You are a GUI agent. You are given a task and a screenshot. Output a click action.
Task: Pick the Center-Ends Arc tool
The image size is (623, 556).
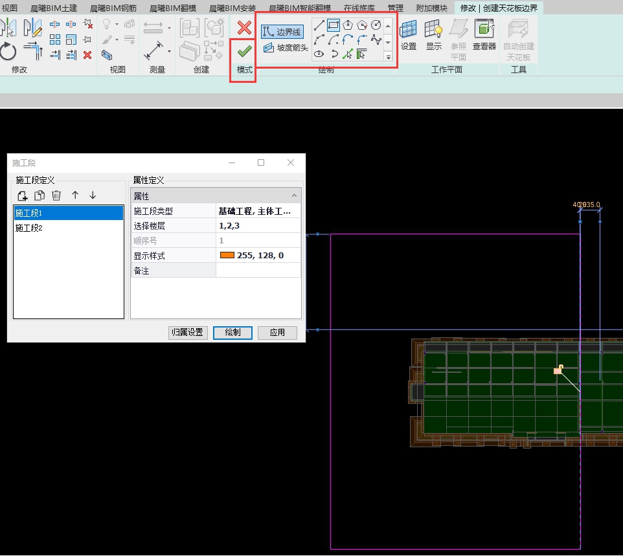click(x=334, y=39)
